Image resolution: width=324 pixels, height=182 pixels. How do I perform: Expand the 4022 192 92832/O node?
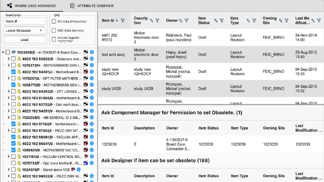click(9, 59)
